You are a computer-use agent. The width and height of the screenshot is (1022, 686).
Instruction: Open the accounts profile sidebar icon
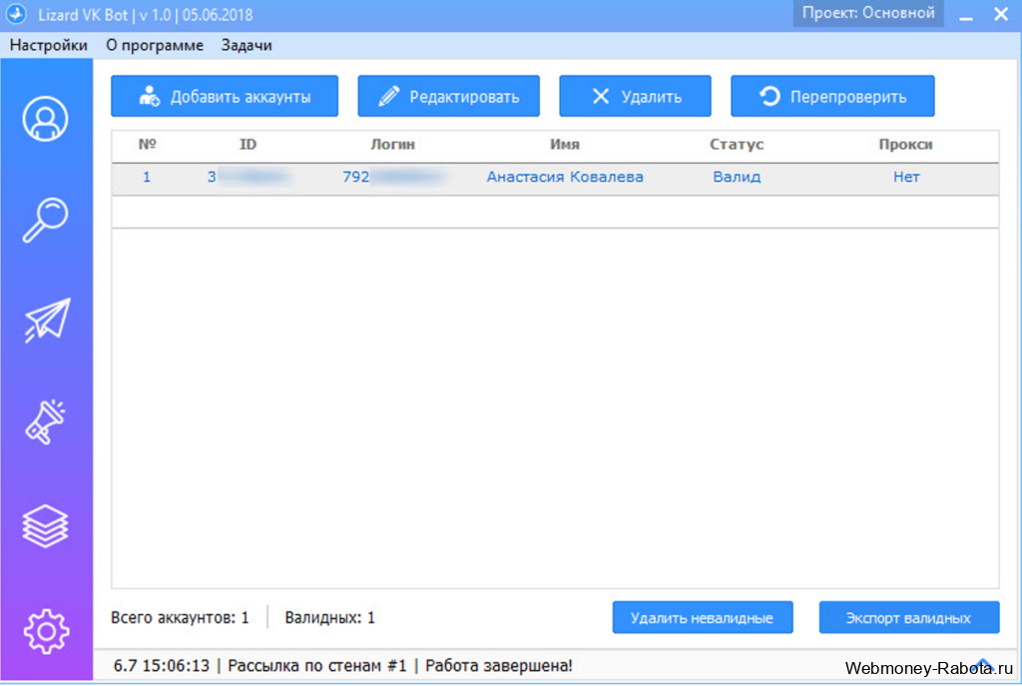click(45, 119)
